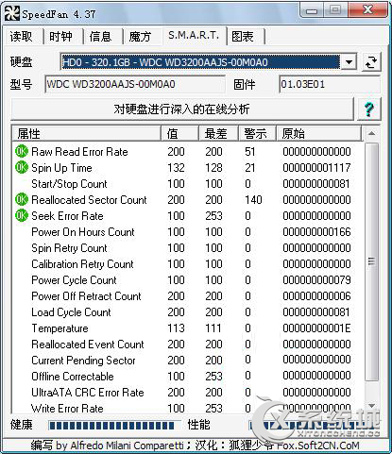Select the Offline Correctable row
This screenshot has width=392, height=454.
(188, 377)
